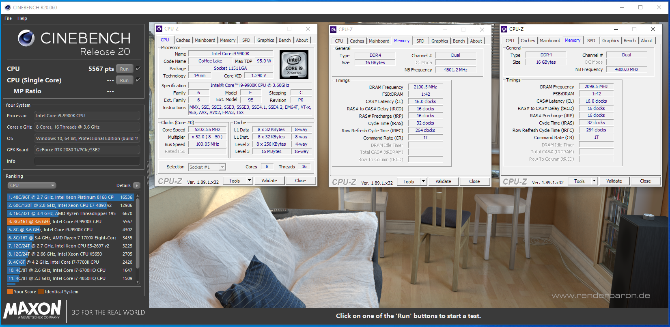Select ranking row AMD Ryzen Threadripper
670x327 pixels.
(70, 213)
